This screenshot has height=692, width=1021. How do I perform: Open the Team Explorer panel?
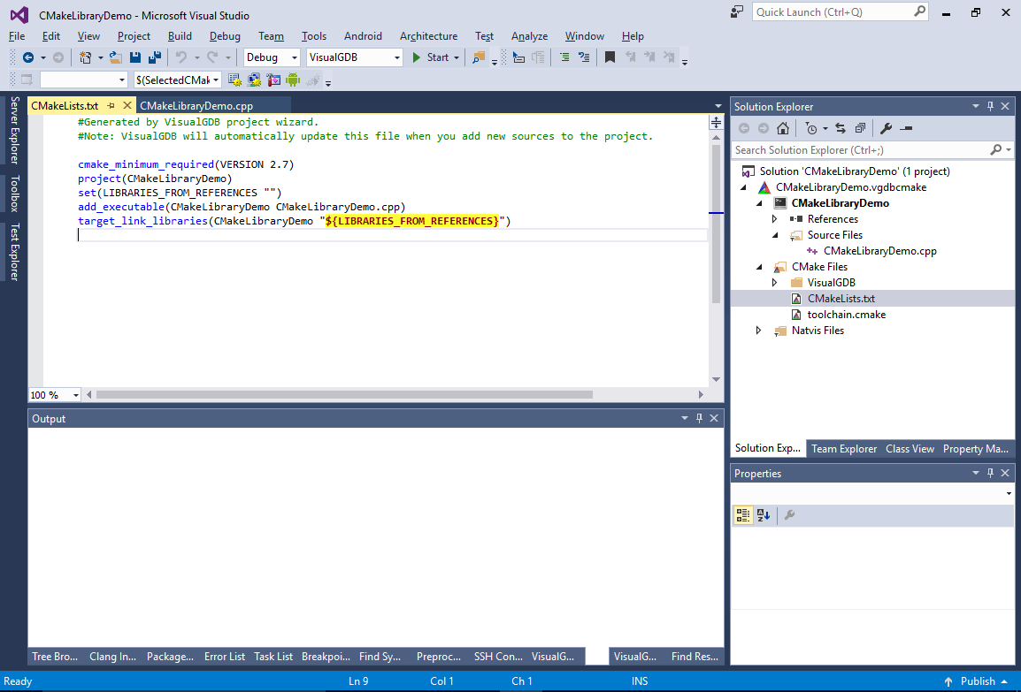(844, 448)
